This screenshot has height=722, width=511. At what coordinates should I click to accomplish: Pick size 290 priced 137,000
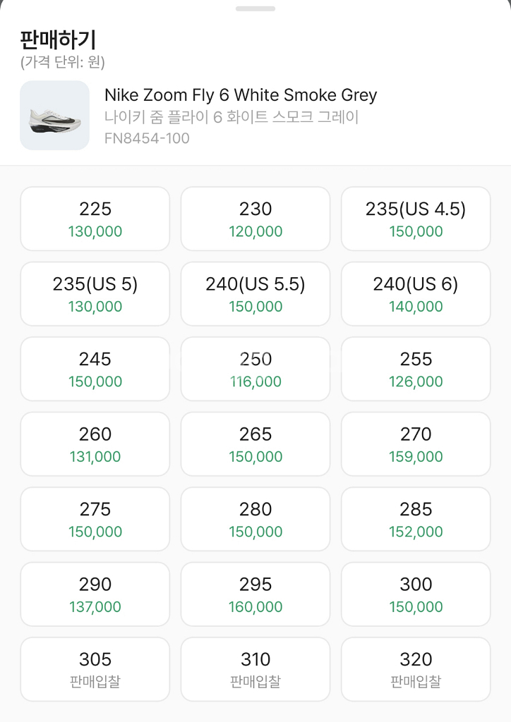(95, 594)
